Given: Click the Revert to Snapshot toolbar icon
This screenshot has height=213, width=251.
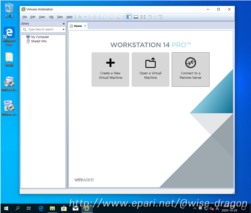Looking at the screenshot, I should [x=112, y=17].
